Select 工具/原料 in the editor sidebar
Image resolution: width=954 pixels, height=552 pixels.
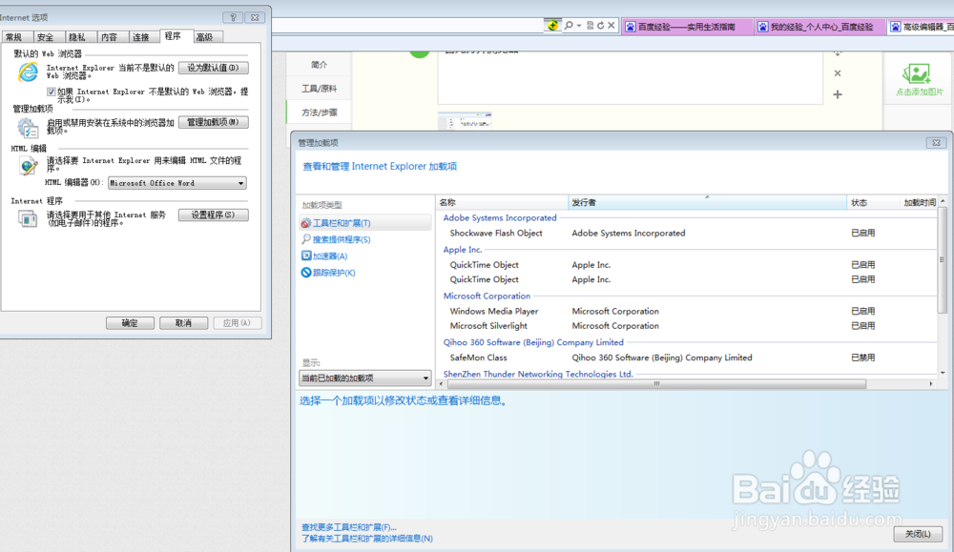pyautogui.click(x=319, y=89)
